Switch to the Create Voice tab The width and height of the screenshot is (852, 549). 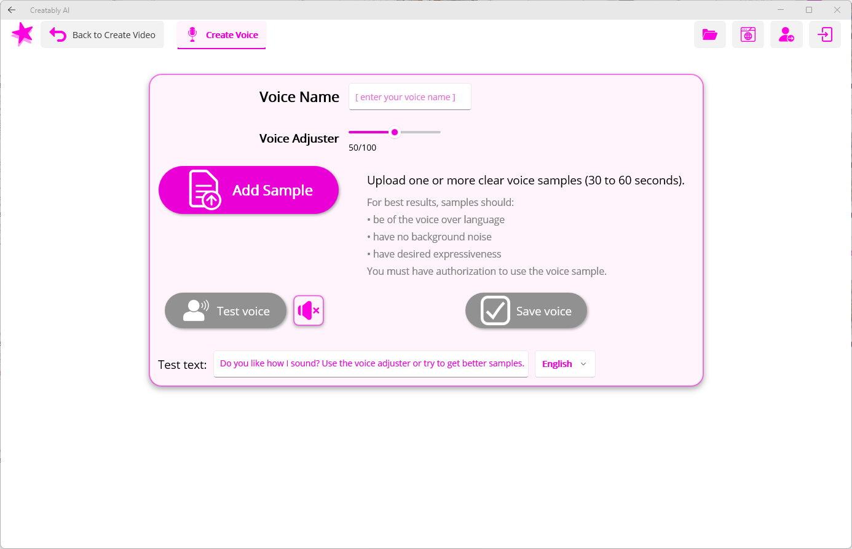(232, 34)
